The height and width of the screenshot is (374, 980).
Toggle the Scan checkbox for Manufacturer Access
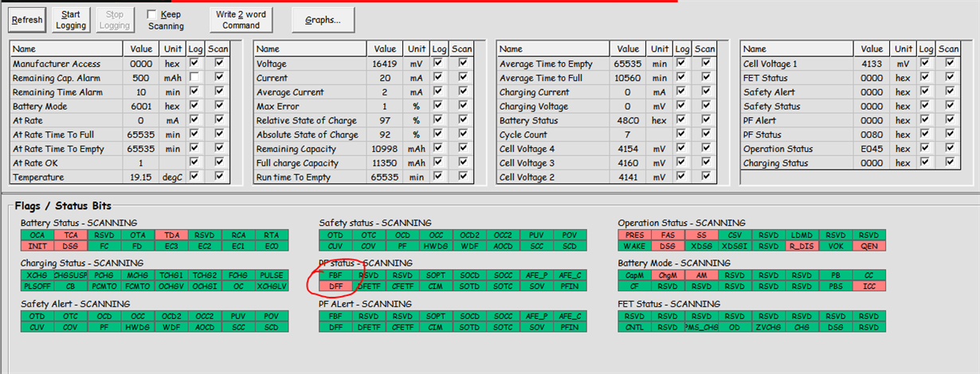point(218,64)
